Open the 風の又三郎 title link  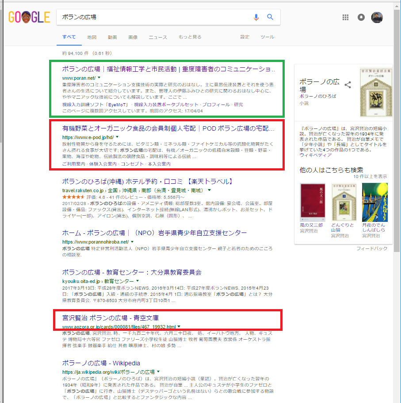[311, 225]
